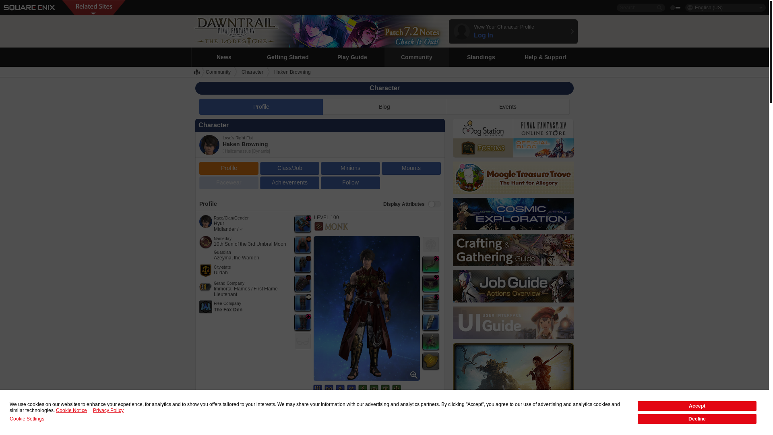The height and width of the screenshot is (435, 773).
Task: Toggle the Display Attributes switch
Action: [x=434, y=204]
